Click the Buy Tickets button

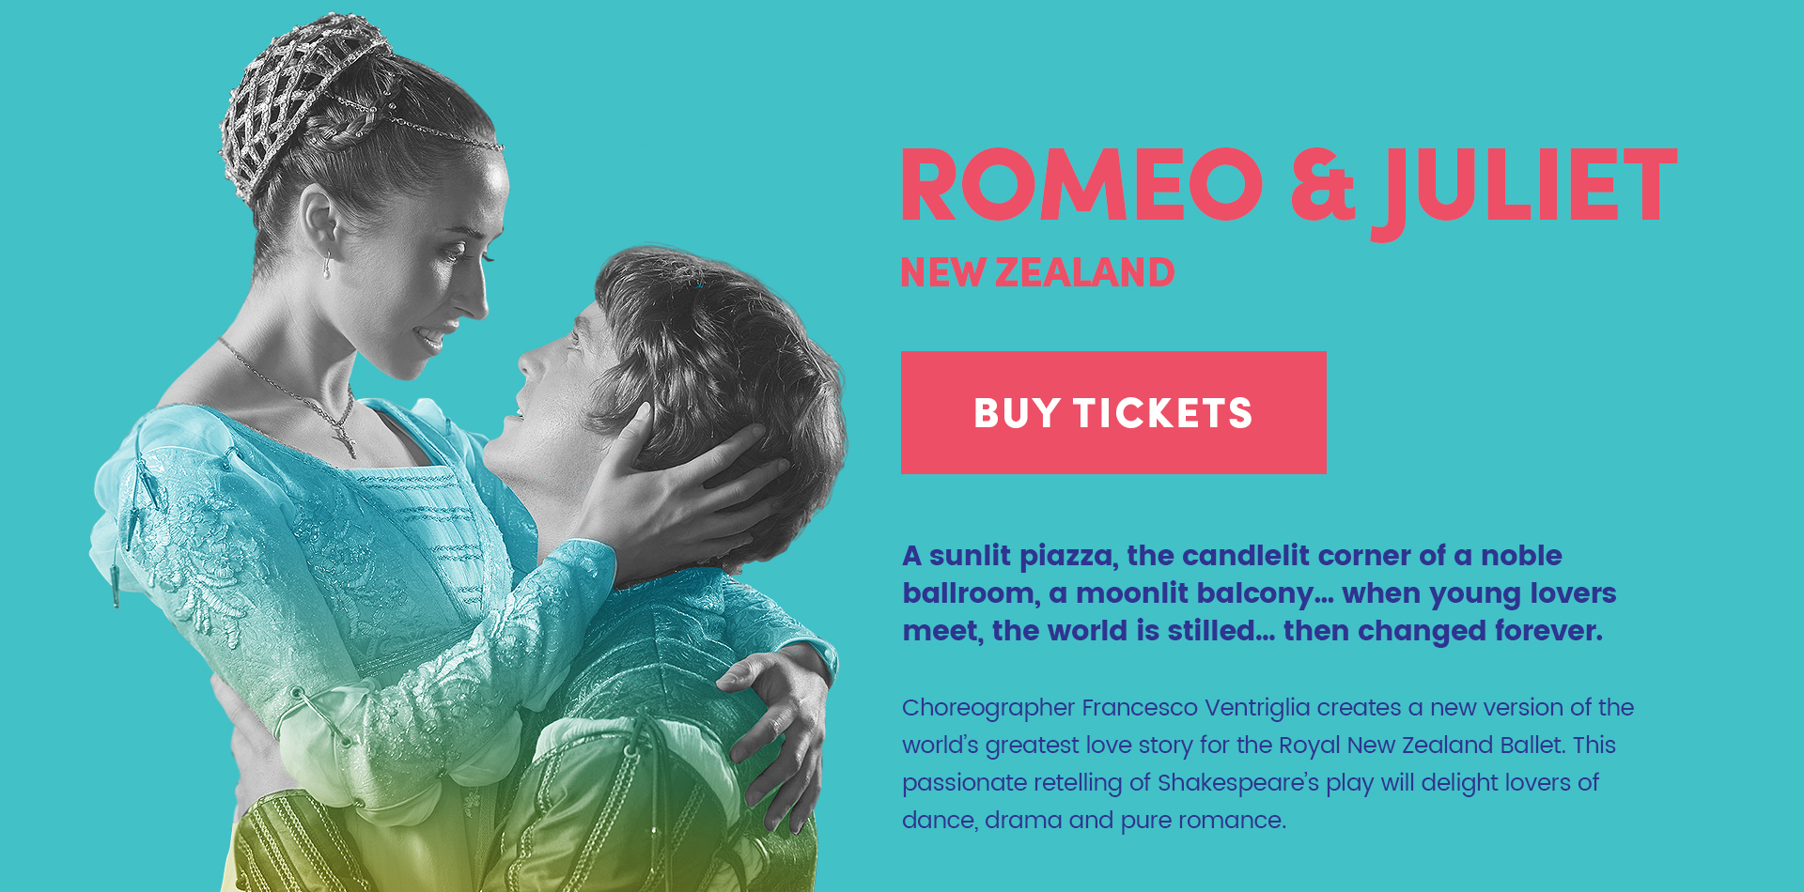pos(1113,413)
